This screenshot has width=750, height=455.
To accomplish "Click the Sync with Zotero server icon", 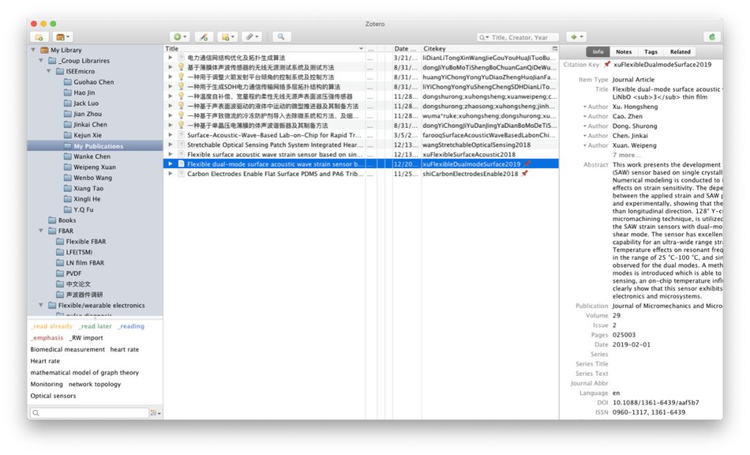I will click(x=712, y=37).
